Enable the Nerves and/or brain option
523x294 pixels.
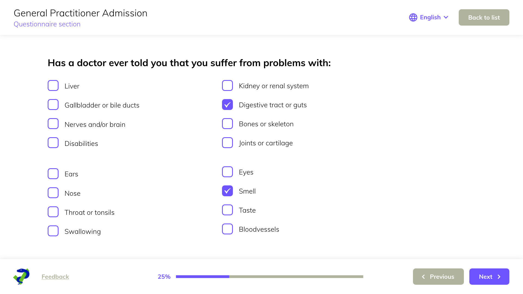tap(53, 124)
